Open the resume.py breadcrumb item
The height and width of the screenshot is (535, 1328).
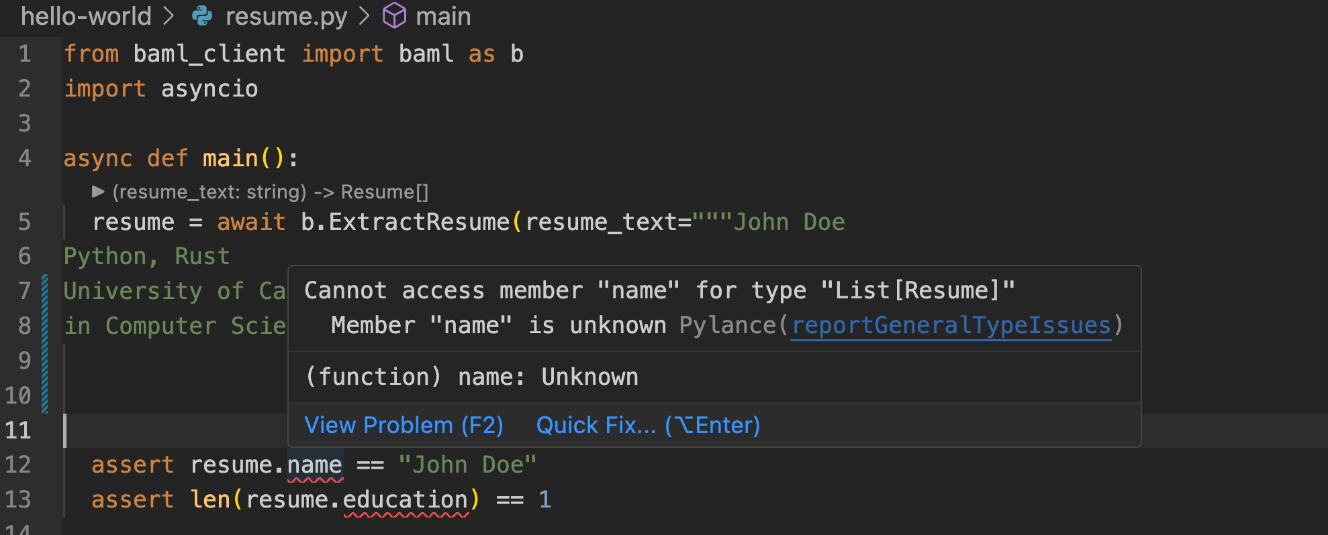[286, 16]
